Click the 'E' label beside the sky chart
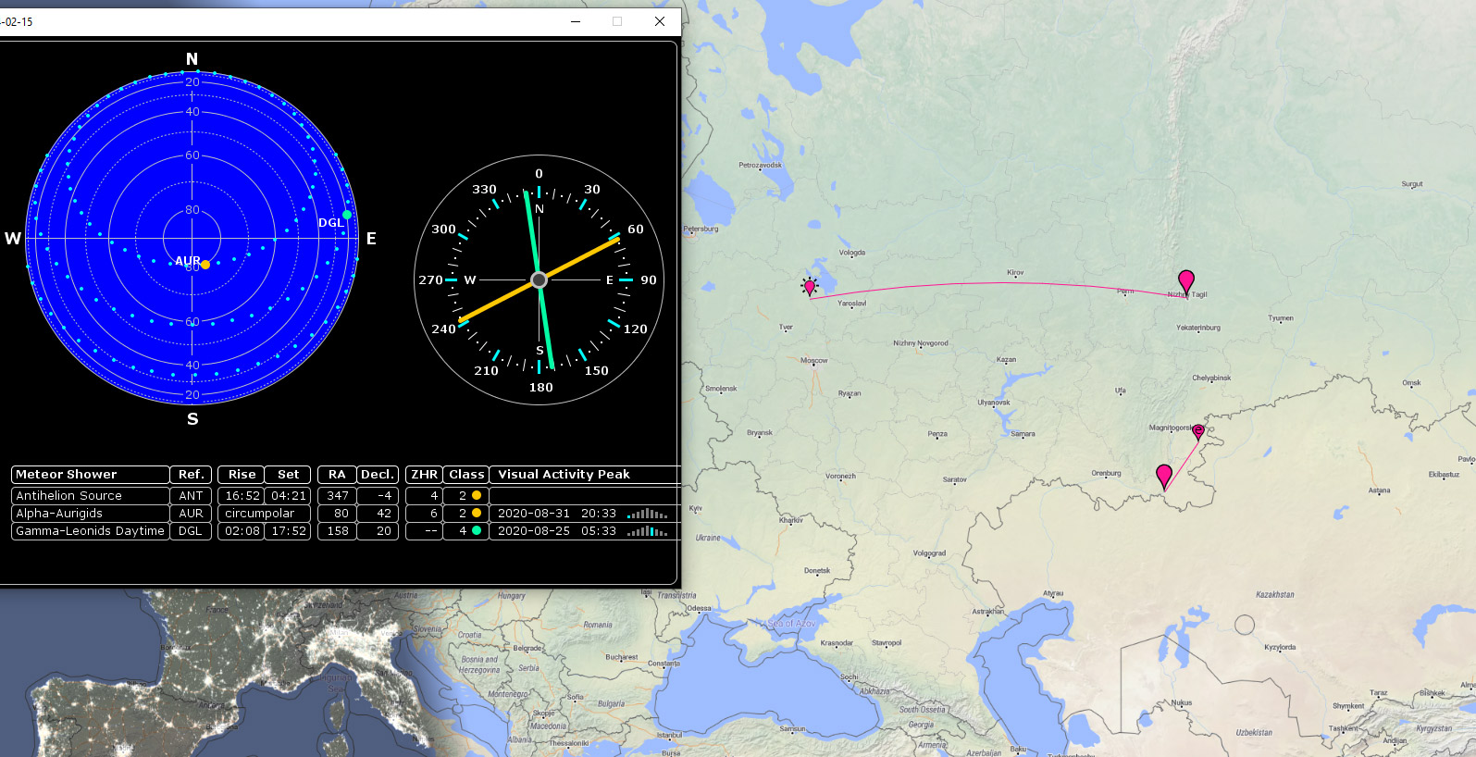This screenshot has height=757, width=1476. tap(371, 239)
